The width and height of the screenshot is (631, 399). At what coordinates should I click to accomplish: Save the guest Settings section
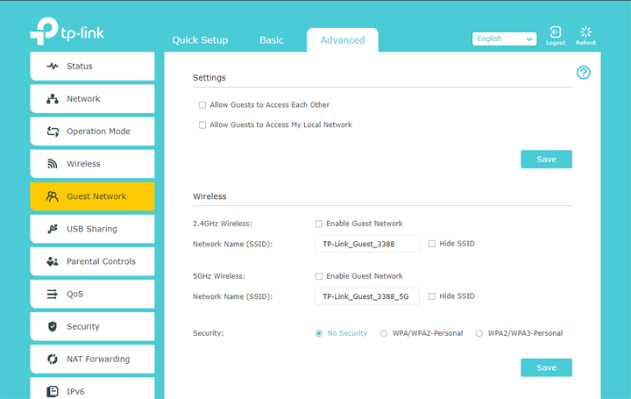click(x=546, y=159)
